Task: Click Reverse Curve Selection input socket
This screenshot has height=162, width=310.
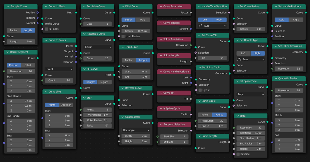Action: [119, 105]
